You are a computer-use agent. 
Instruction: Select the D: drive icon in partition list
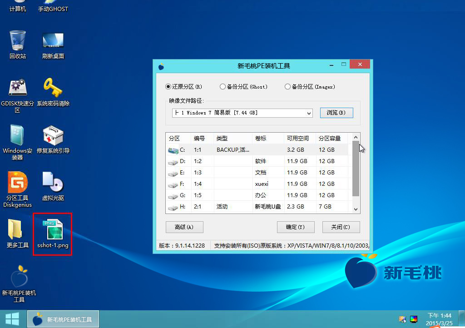click(173, 162)
